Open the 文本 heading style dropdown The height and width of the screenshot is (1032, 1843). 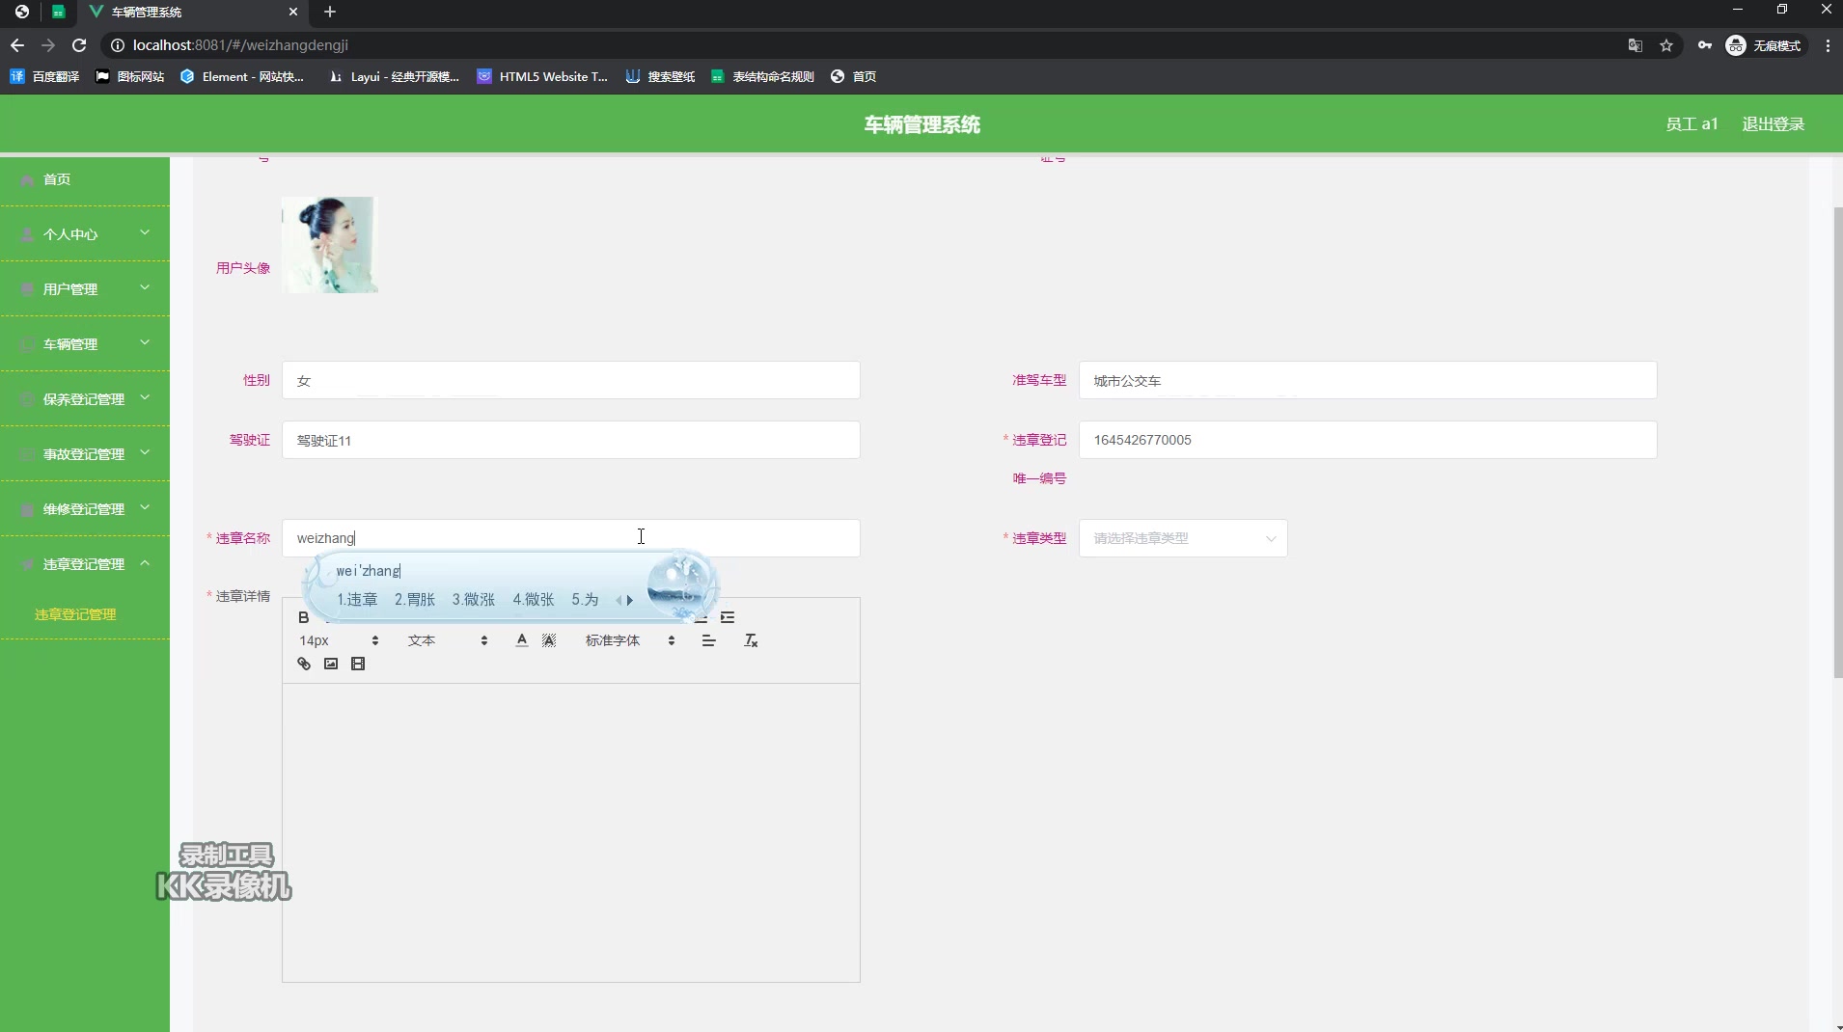447,640
